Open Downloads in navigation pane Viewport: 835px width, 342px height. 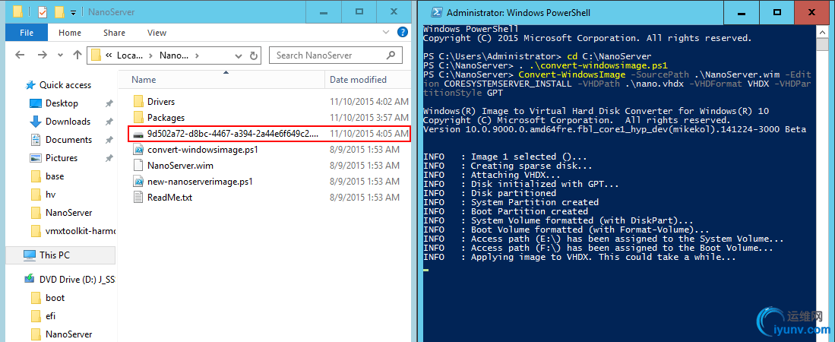(x=68, y=122)
